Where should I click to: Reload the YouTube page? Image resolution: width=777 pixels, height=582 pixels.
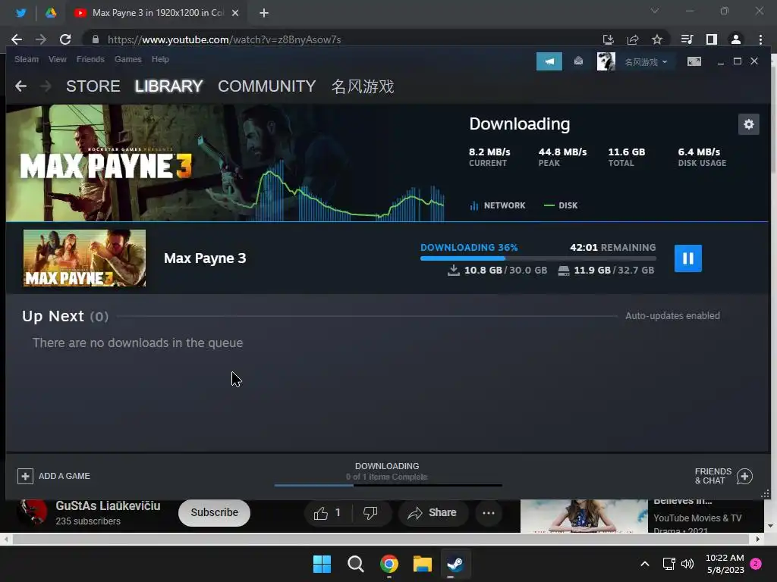pyautogui.click(x=65, y=39)
